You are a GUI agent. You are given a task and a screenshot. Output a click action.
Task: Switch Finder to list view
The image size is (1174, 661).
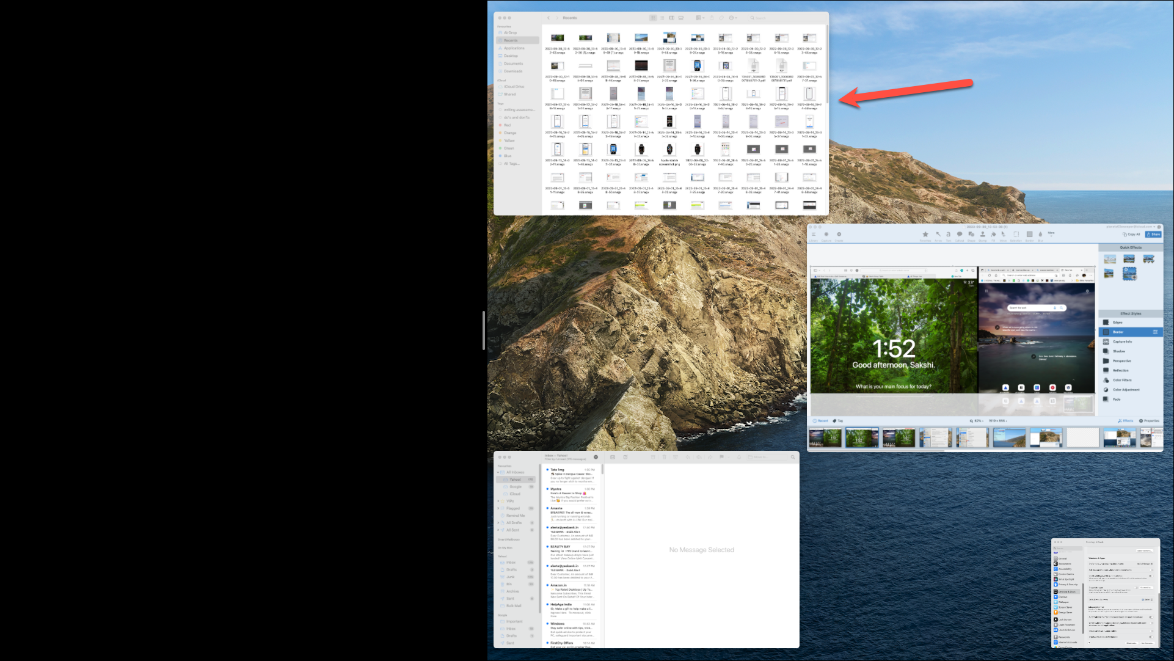(662, 18)
